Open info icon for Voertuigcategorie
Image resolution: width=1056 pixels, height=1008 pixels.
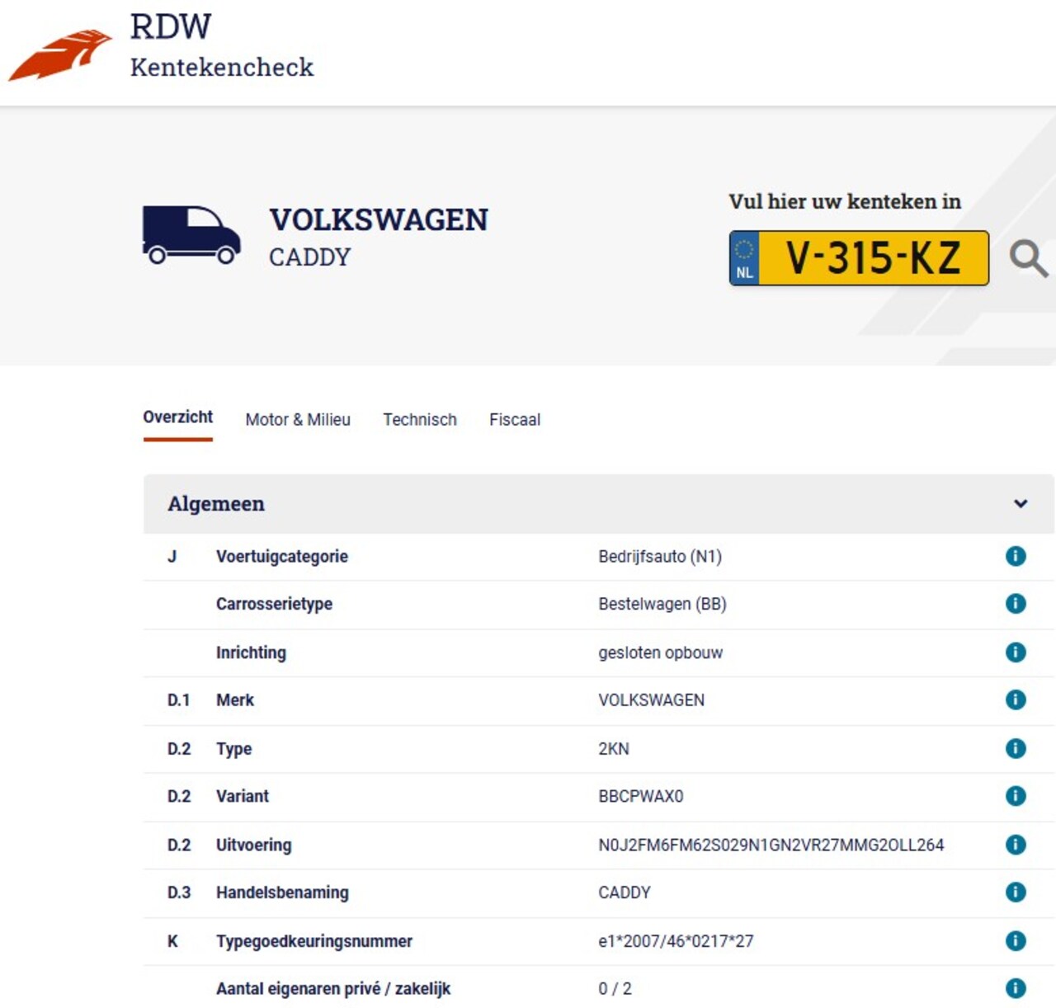tap(1016, 556)
